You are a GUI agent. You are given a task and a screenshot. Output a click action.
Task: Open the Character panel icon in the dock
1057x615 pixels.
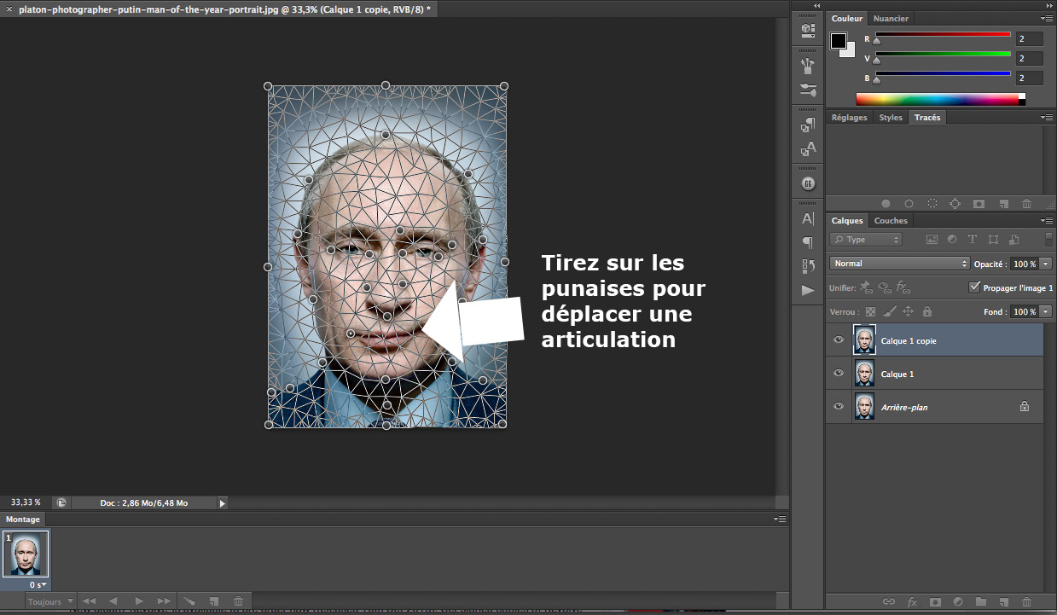click(808, 219)
